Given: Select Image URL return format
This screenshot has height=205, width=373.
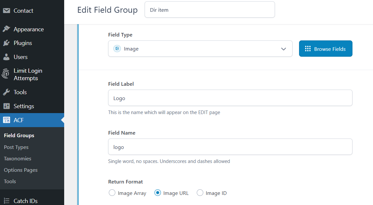Looking at the screenshot, I should point(158,193).
